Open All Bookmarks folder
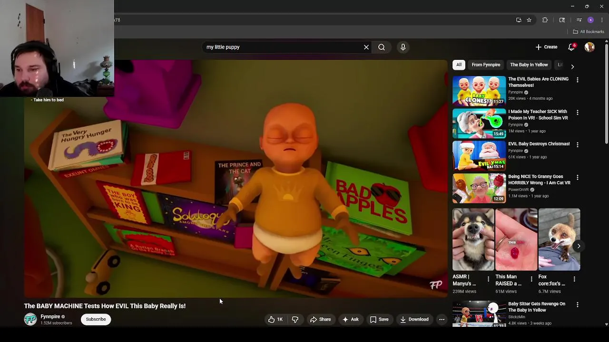This screenshot has height=342, width=609. pyautogui.click(x=589, y=32)
